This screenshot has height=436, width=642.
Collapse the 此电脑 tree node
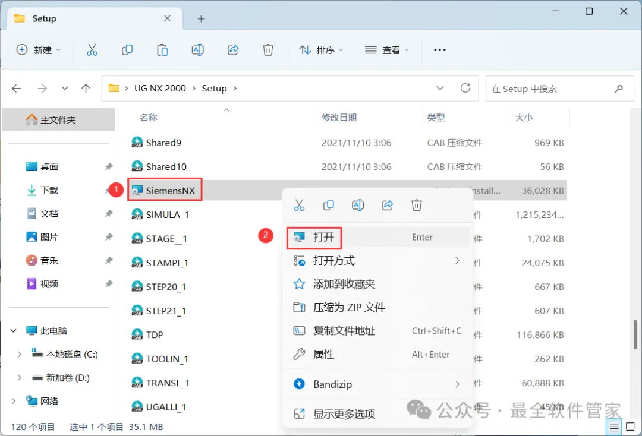(x=14, y=330)
